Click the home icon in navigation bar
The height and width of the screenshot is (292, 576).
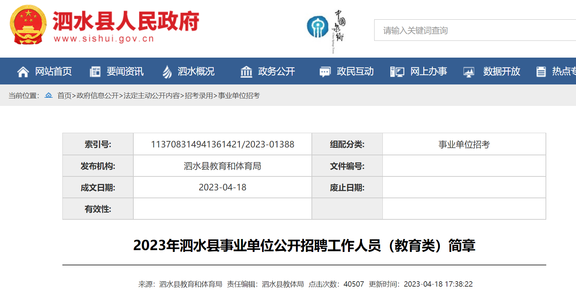pos(23,72)
